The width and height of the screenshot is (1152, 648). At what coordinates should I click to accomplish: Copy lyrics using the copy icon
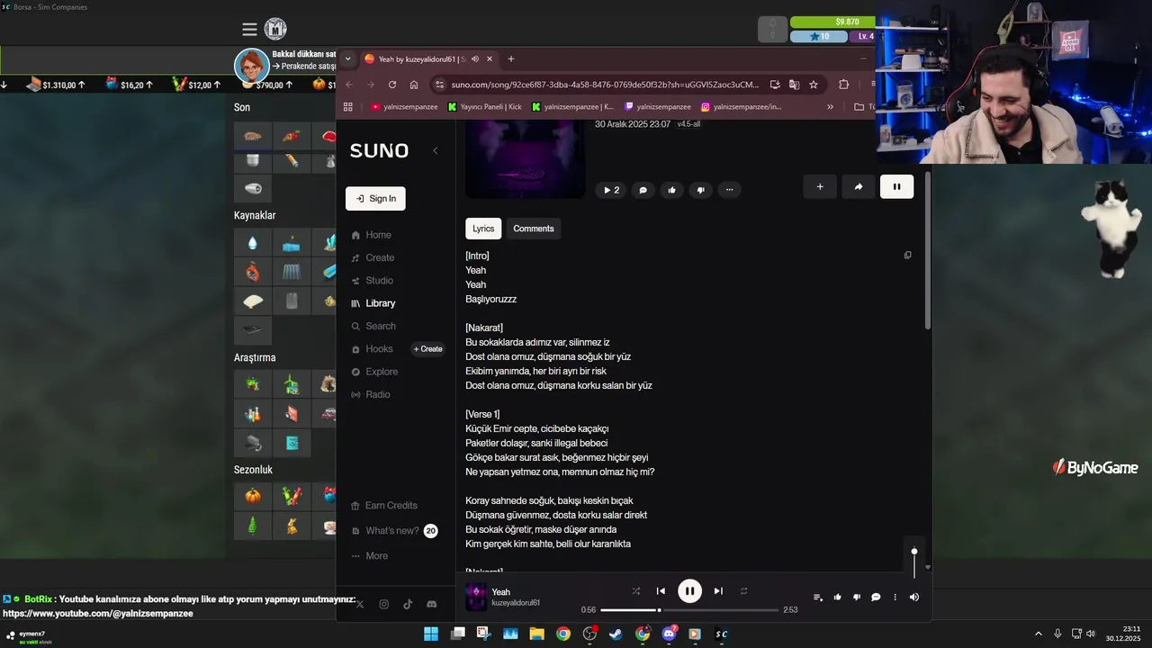point(907,256)
